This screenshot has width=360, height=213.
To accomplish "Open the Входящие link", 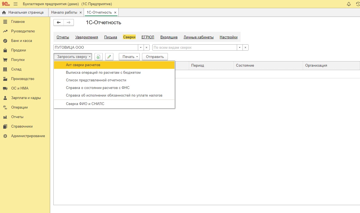I will click(x=169, y=37).
